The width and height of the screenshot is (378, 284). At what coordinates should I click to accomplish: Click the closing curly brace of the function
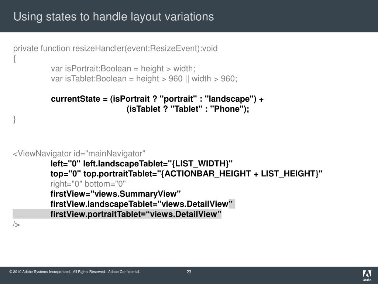[14, 119]
